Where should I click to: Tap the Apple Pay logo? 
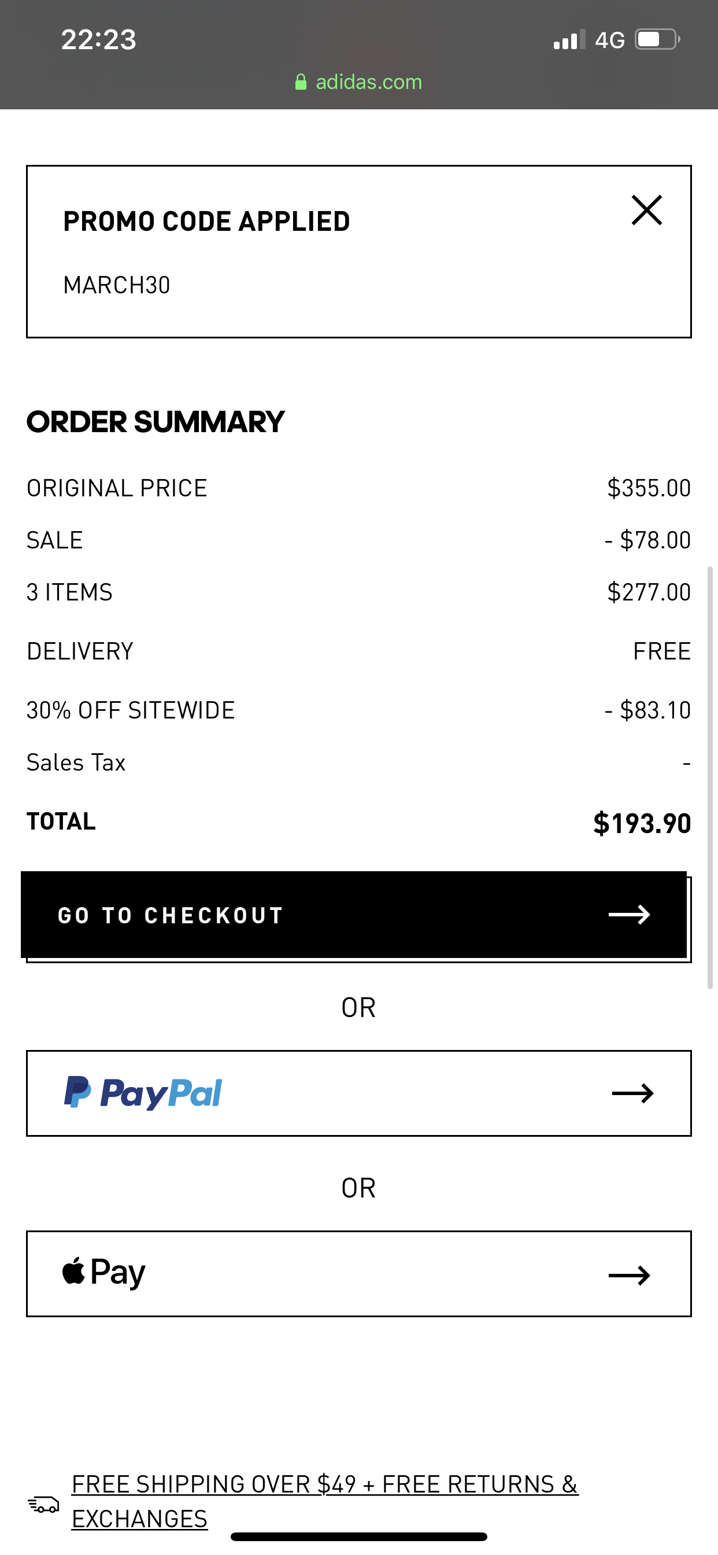[x=104, y=1273]
